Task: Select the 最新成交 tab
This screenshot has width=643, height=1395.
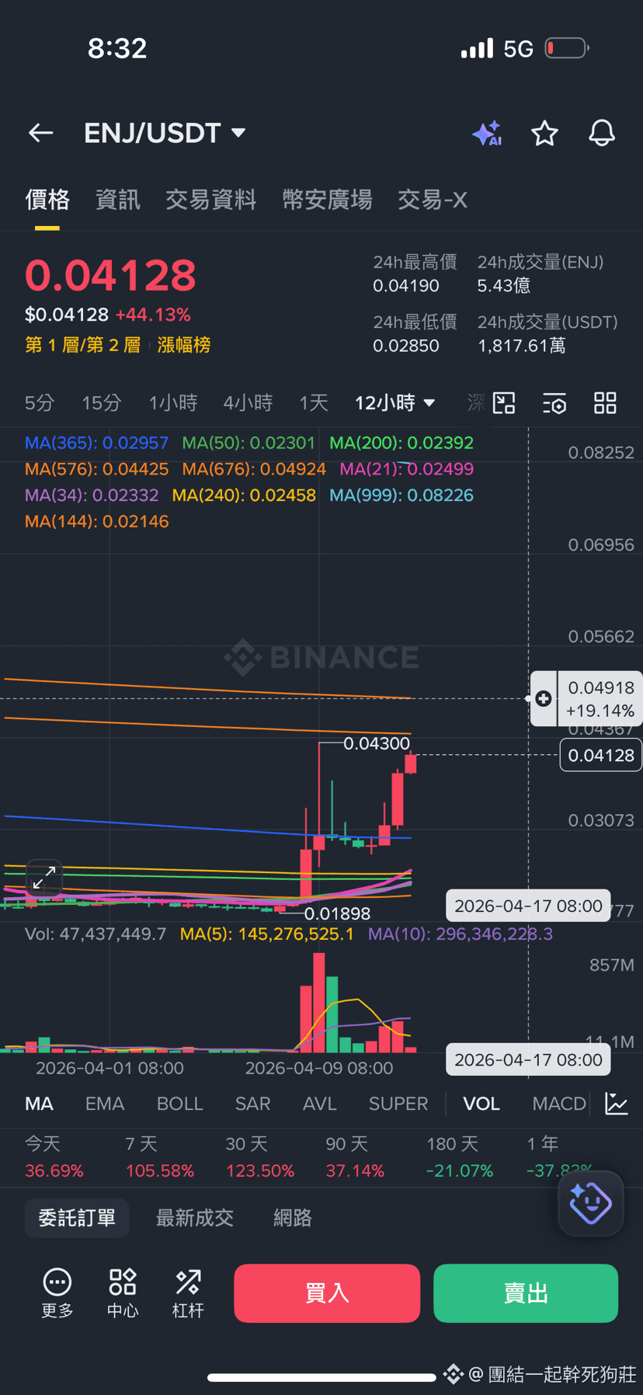Action: (x=195, y=1217)
